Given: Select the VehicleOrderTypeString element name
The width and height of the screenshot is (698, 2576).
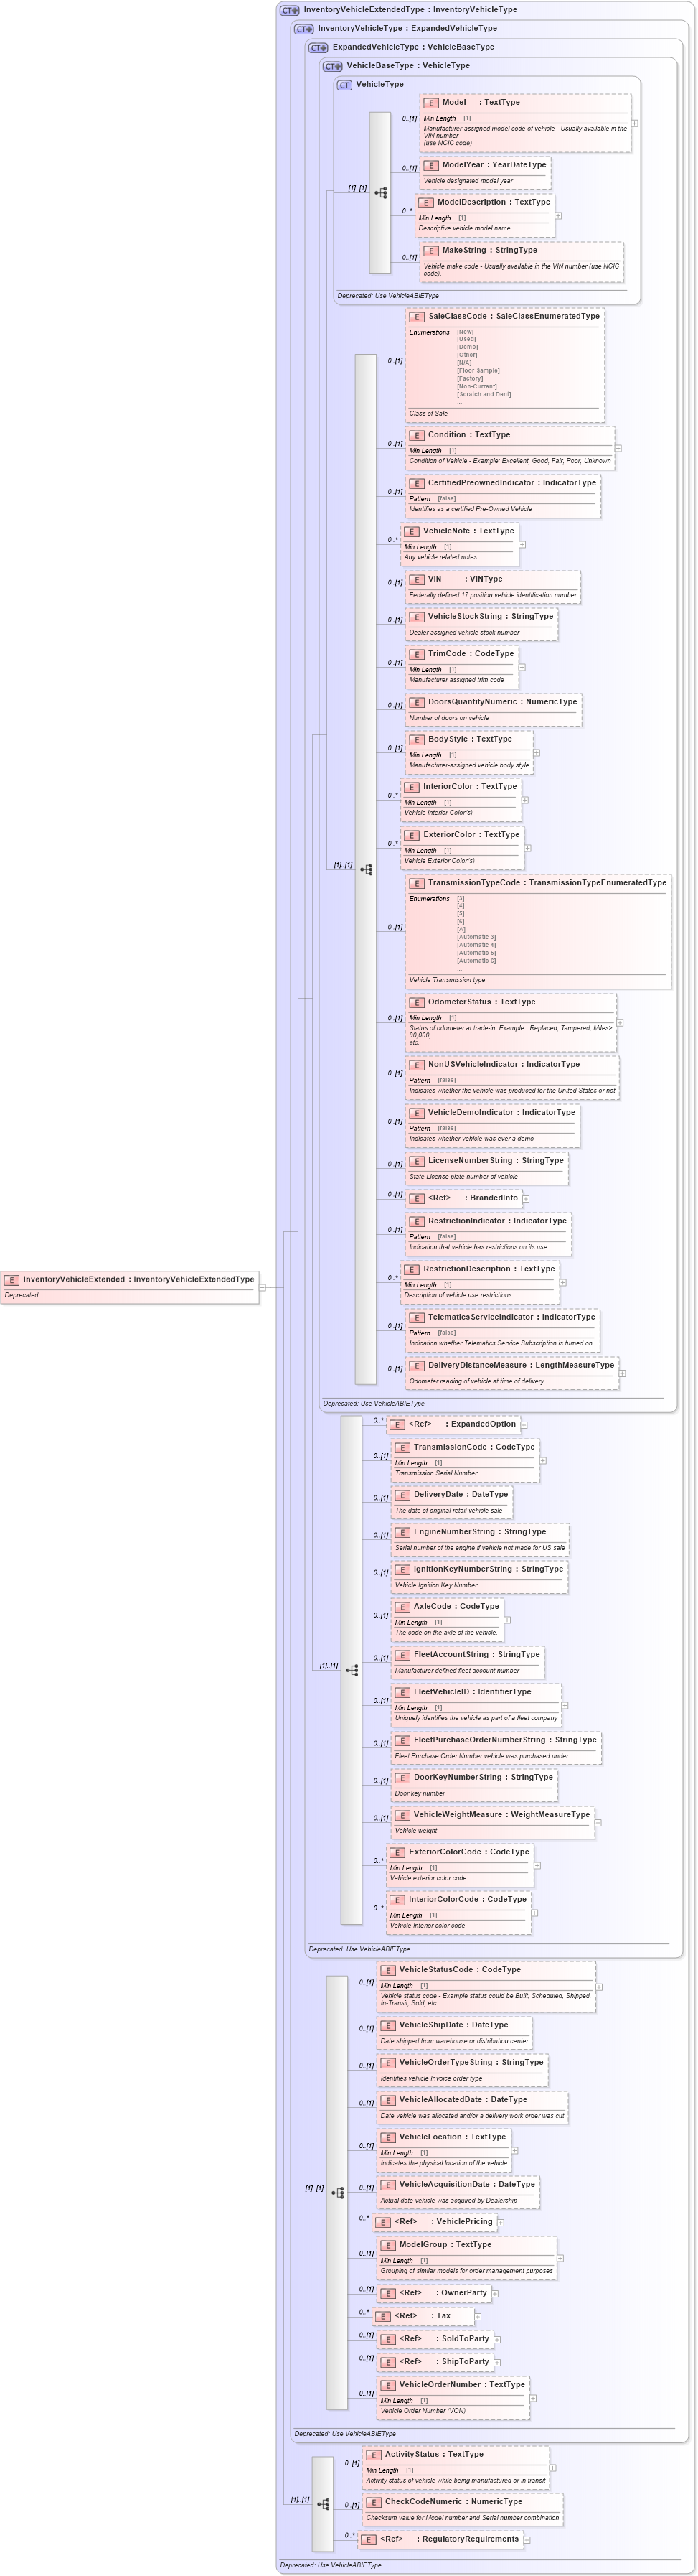Looking at the screenshot, I should click(445, 2063).
